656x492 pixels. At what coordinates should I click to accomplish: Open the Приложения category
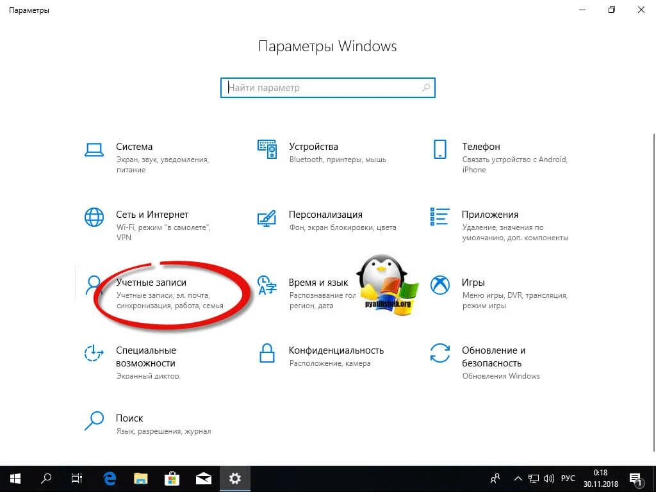pyautogui.click(x=490, y=215)
